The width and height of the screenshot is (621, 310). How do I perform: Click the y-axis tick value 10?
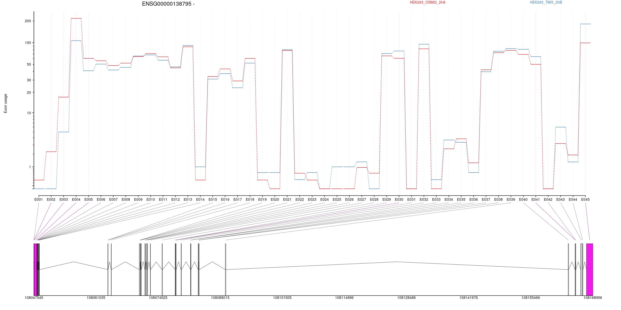point(28,113)
